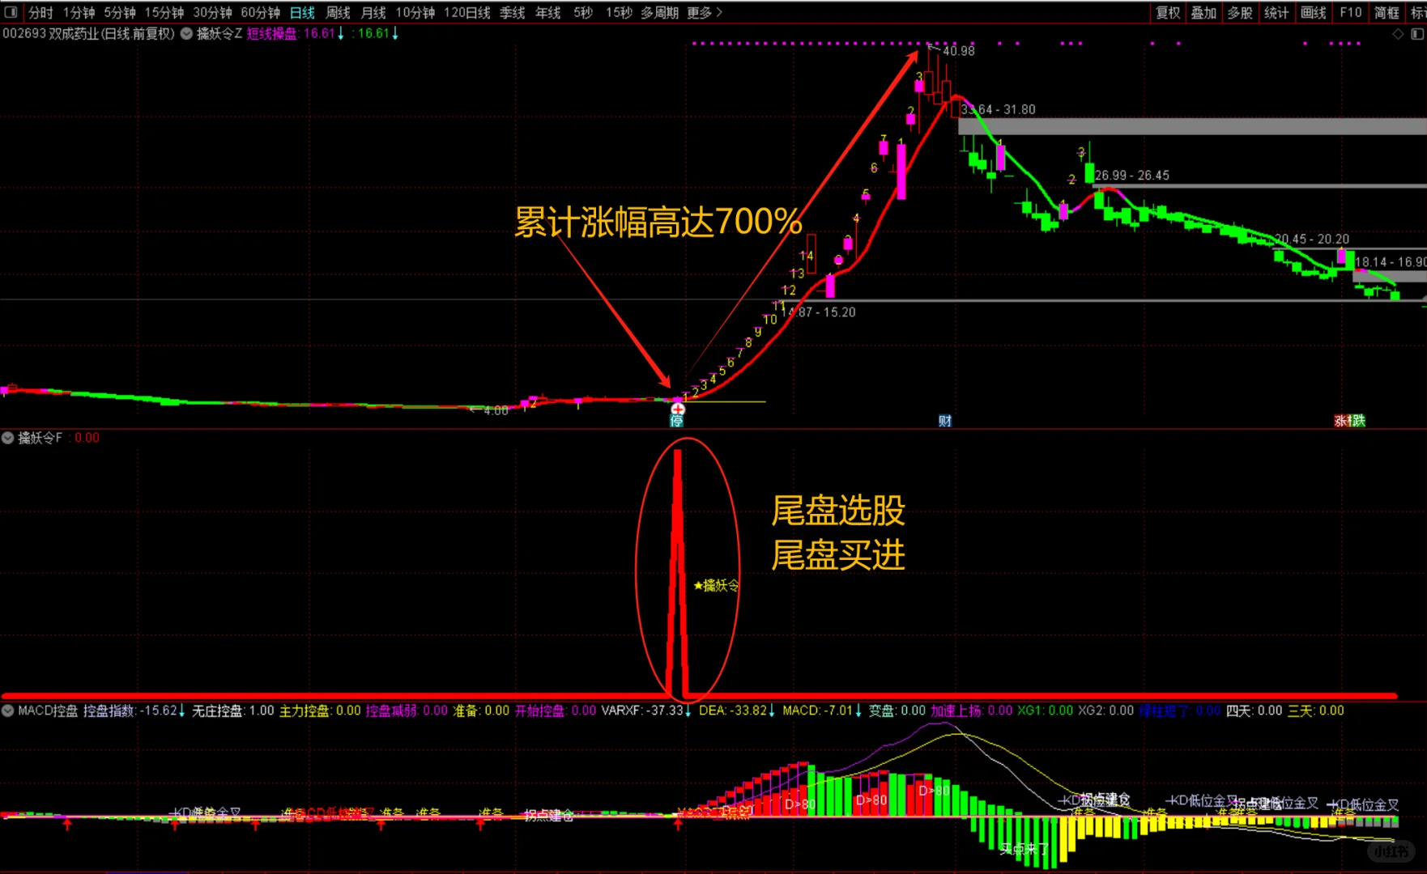This screenshot has height=874, width=1427.
Task: Click the 控盘减弱 value label
Action: [407, 711]
